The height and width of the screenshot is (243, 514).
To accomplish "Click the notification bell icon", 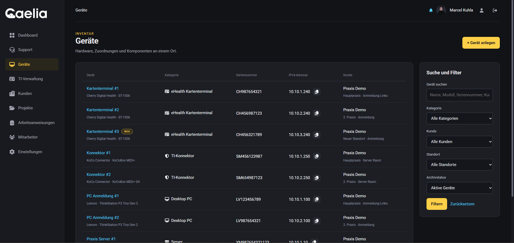I will tap(431, 10).
